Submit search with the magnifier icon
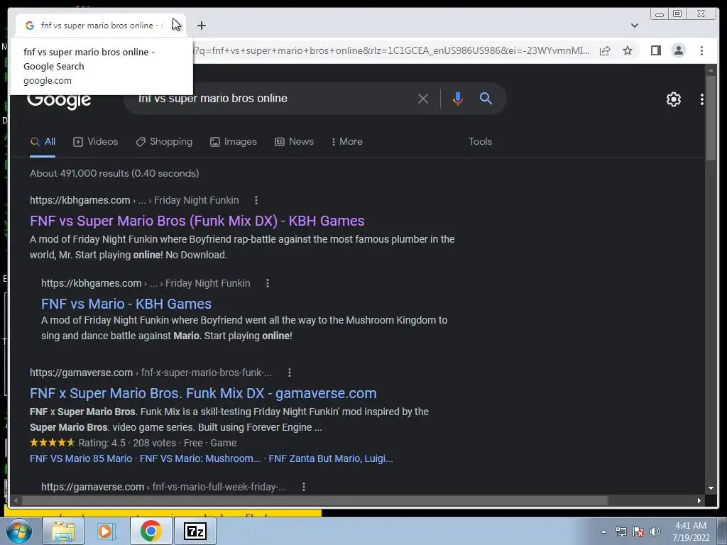The height and width of the screenshot is (545, 727). [x=486, y=98]
